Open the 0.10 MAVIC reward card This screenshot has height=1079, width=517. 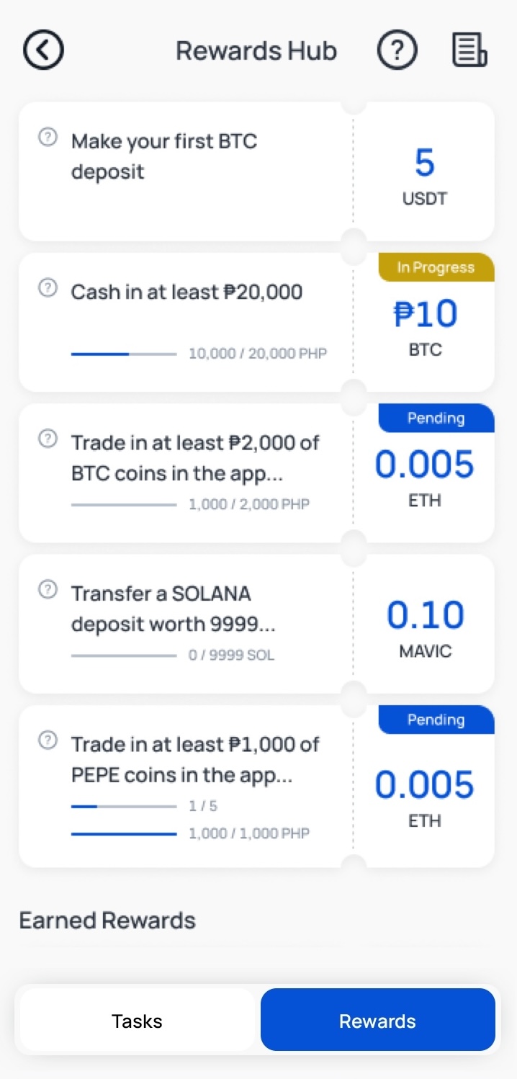(x=424, y=624)
